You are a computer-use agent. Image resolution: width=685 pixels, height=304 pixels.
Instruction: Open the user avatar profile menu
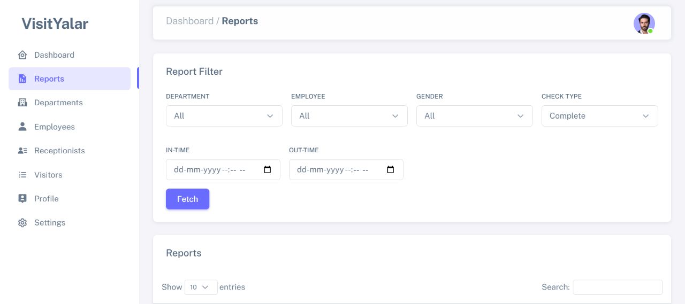tap(644, 24)
